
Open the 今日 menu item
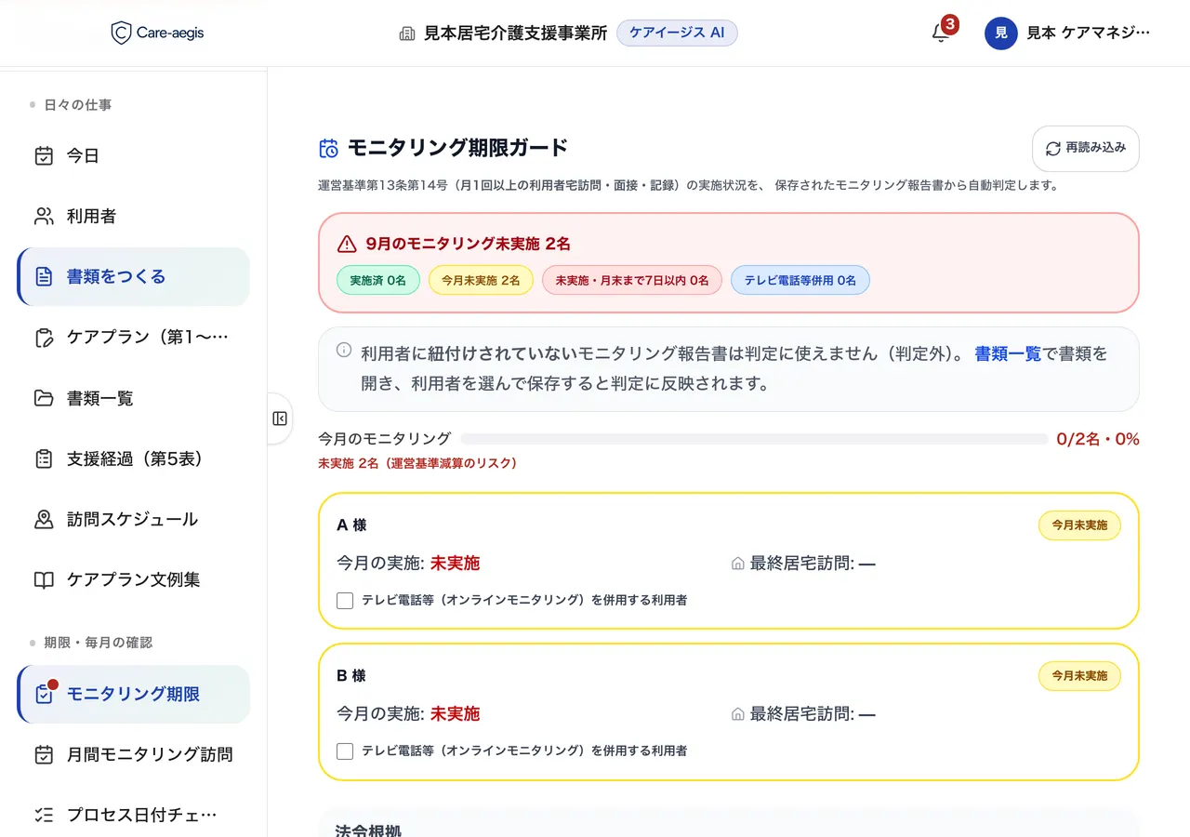(133, 156)
